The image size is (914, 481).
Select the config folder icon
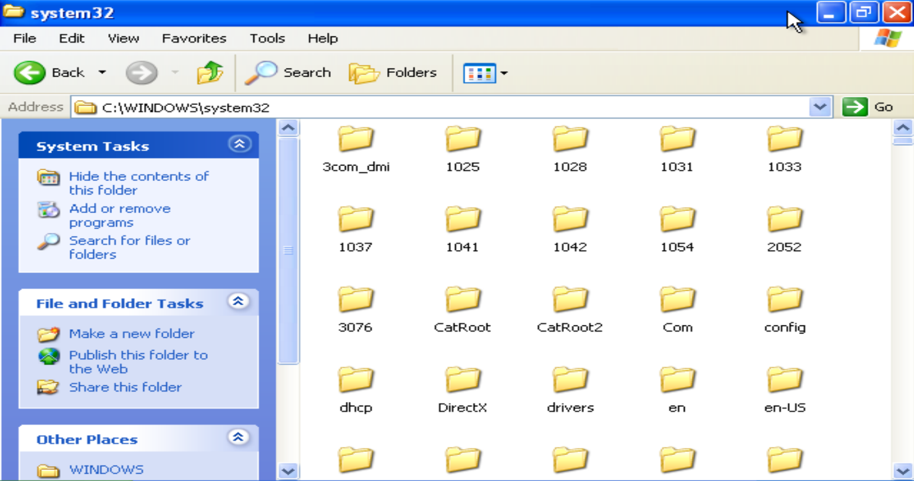tap(784, 299)
